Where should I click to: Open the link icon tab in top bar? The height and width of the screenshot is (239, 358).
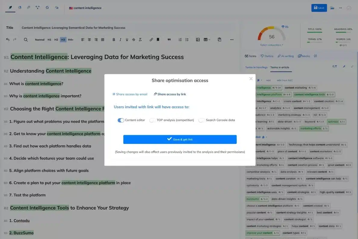coord(29,8)
